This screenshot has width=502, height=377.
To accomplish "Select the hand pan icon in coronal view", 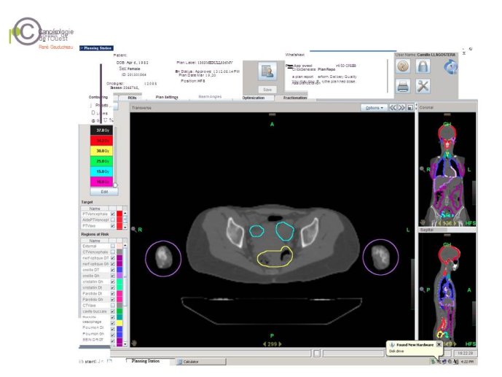I will (423, 222).
